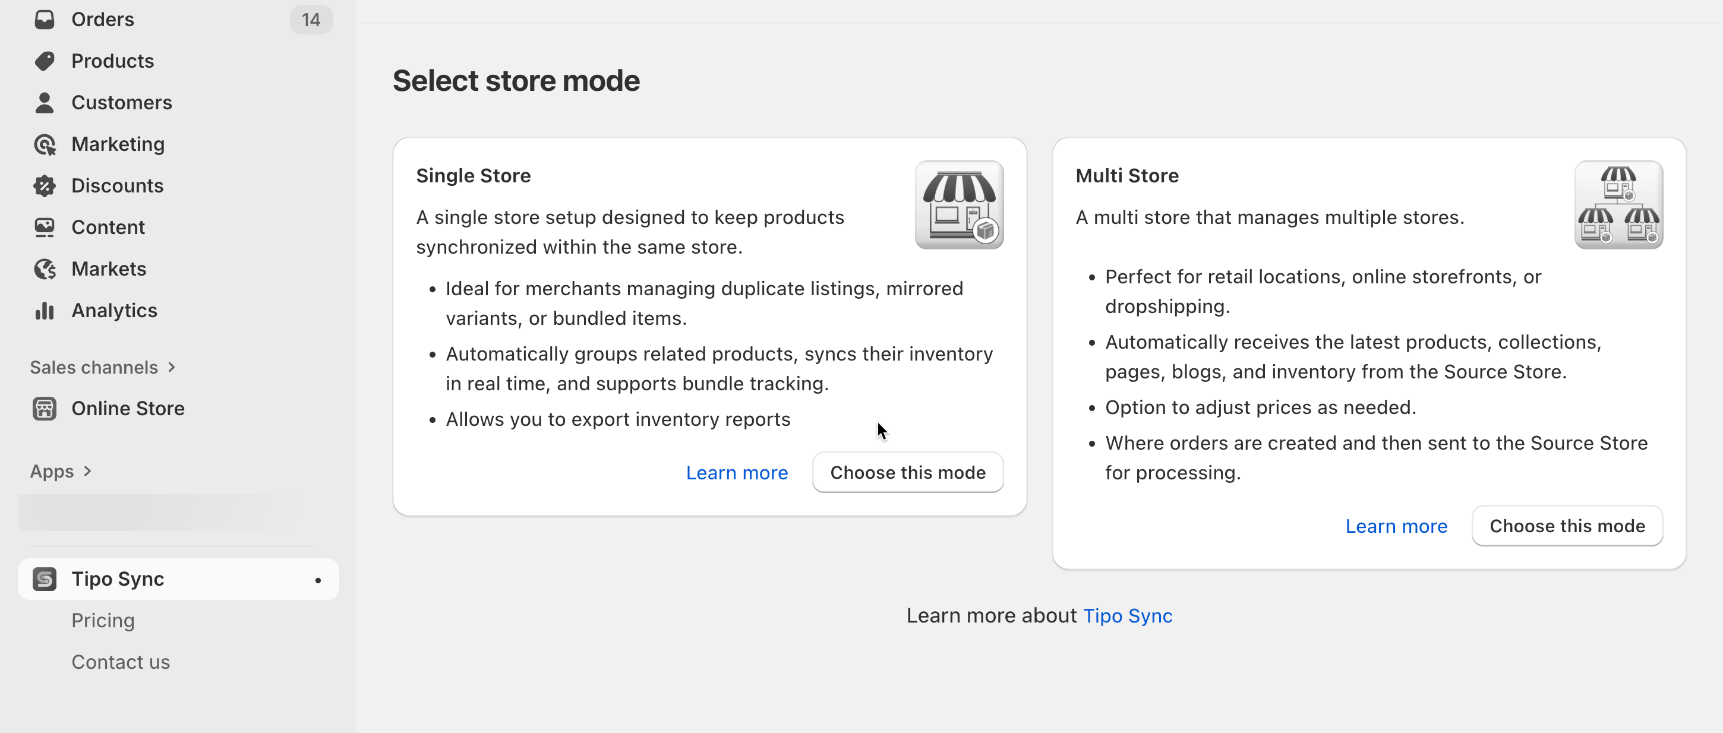This screenshot has width=1723, height=733.
Task: Click the Content image icon
Action: click(44, 228)
